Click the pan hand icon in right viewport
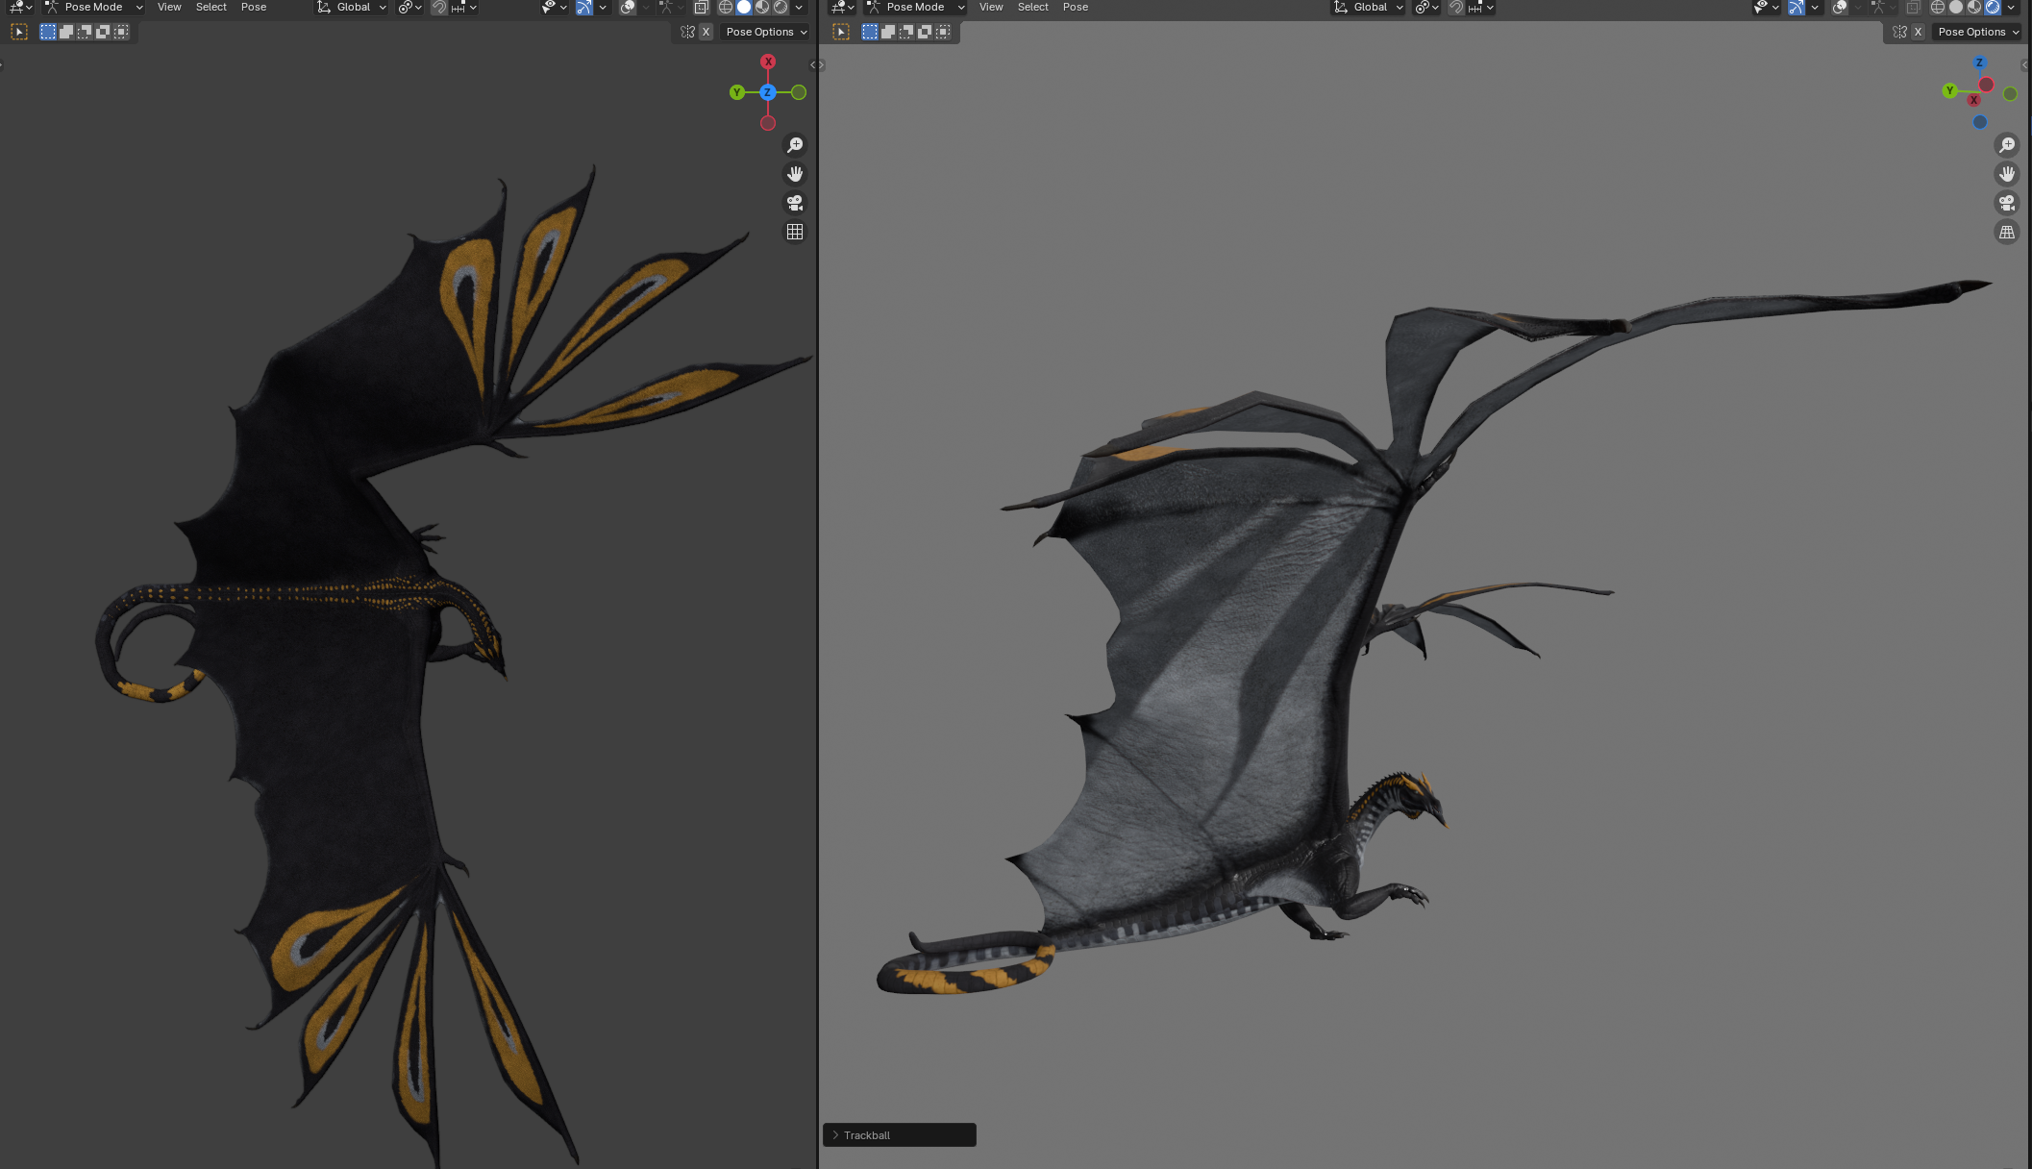2032x1169 pixels. tap(2007, 174)
